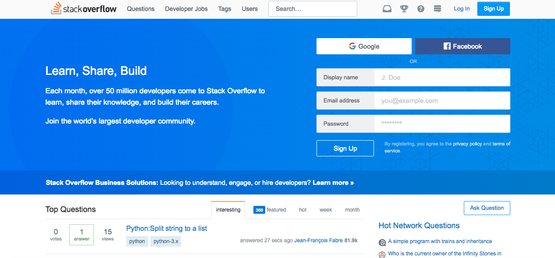Click the '15 views' count

click(108, 235)
